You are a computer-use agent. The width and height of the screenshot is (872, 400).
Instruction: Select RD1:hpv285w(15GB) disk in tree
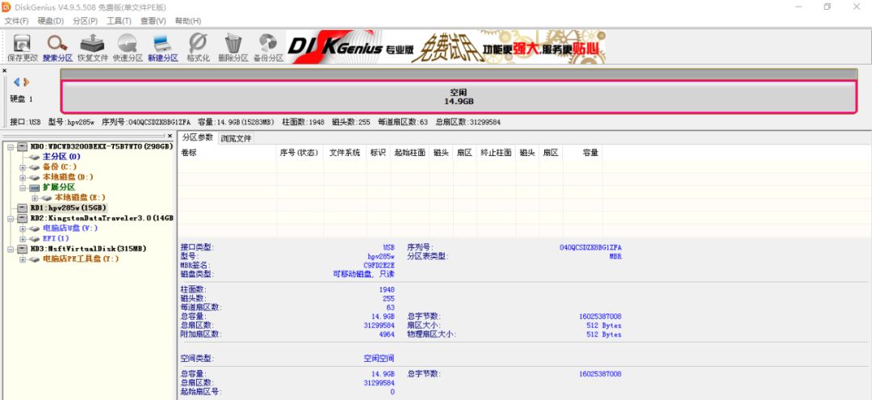68,208
